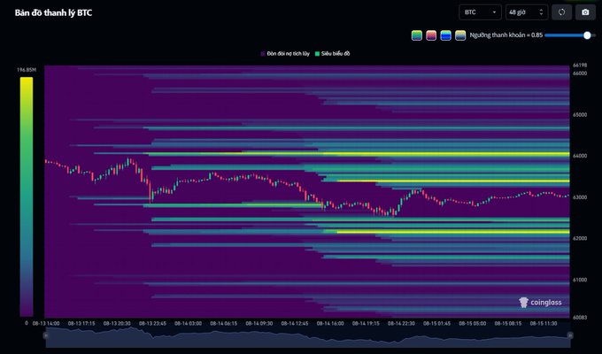
Task: Toggle the Siêu biểu đồ legend item
Action: pyautogui.click(x=333, y=54)
